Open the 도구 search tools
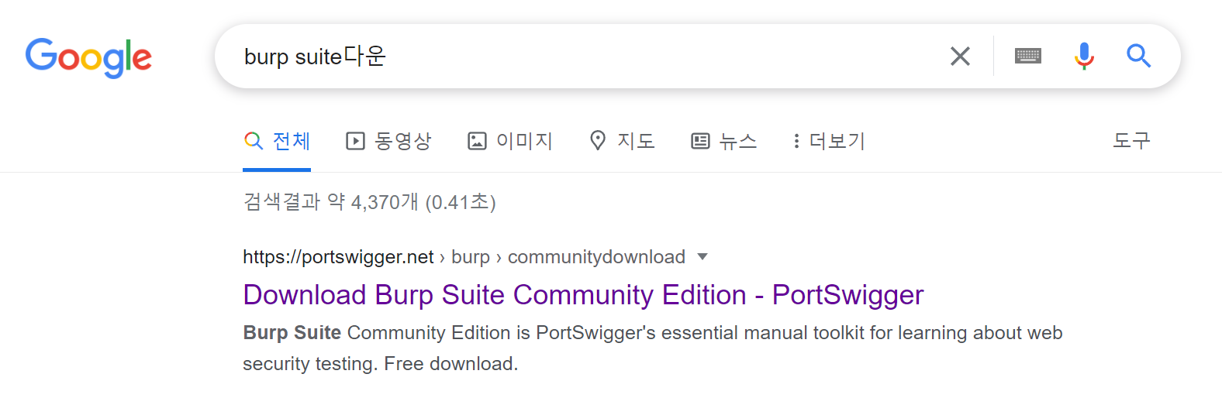The width and height of the screenshot is (1222, 398). [1131, 140]
